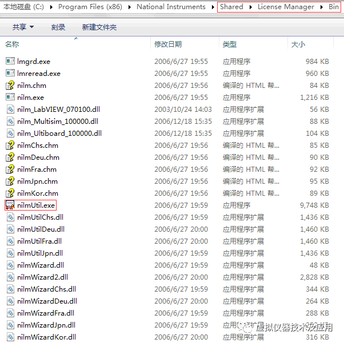344x343 pixels.
Task: Select the nilmWizardFra.dll file icon
Action: [x=10, y=313]
